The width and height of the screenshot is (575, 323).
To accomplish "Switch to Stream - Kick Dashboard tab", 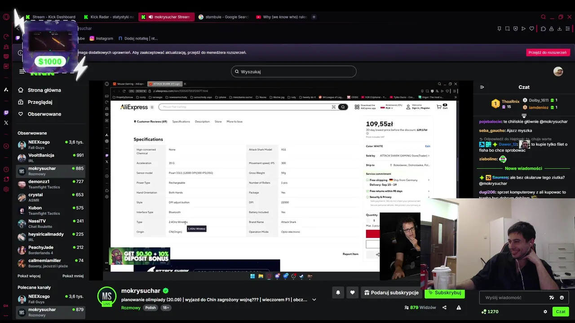I will coord(51,17).
